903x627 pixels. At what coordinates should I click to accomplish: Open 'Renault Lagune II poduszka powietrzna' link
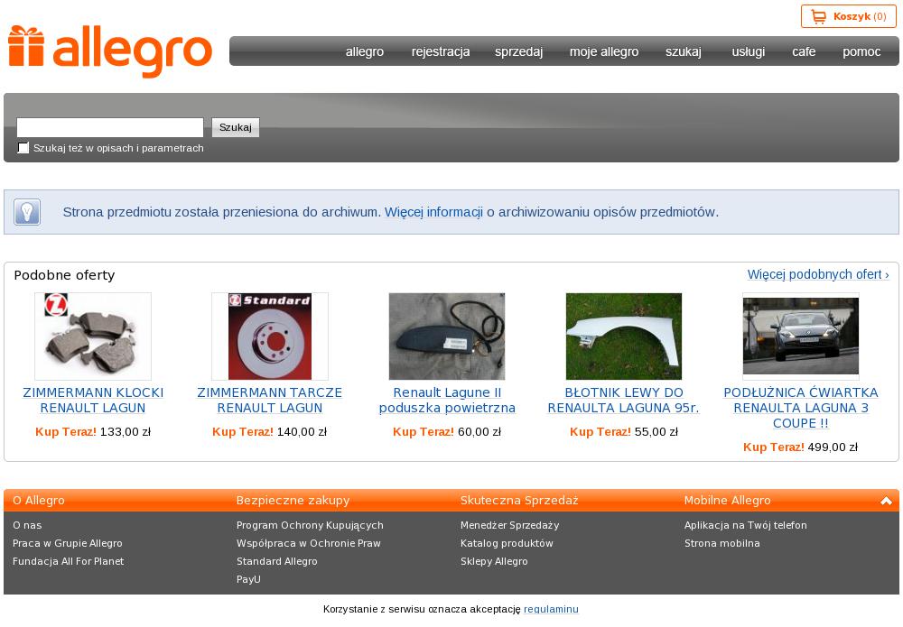pos(447,401)
